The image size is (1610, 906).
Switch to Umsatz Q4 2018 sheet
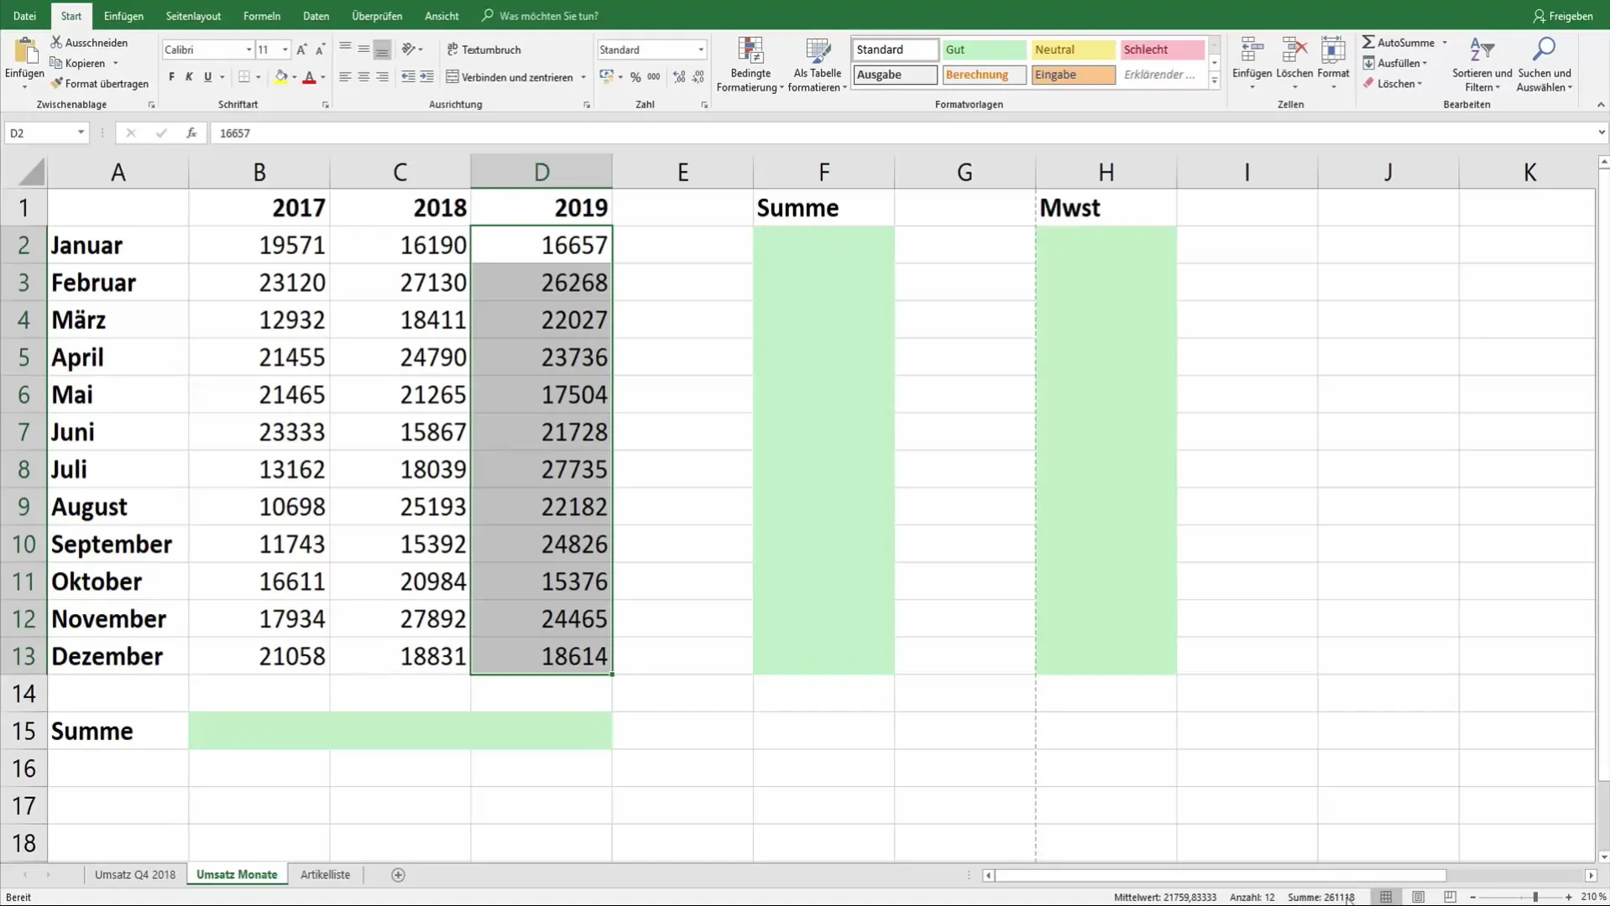click(135, 874)
